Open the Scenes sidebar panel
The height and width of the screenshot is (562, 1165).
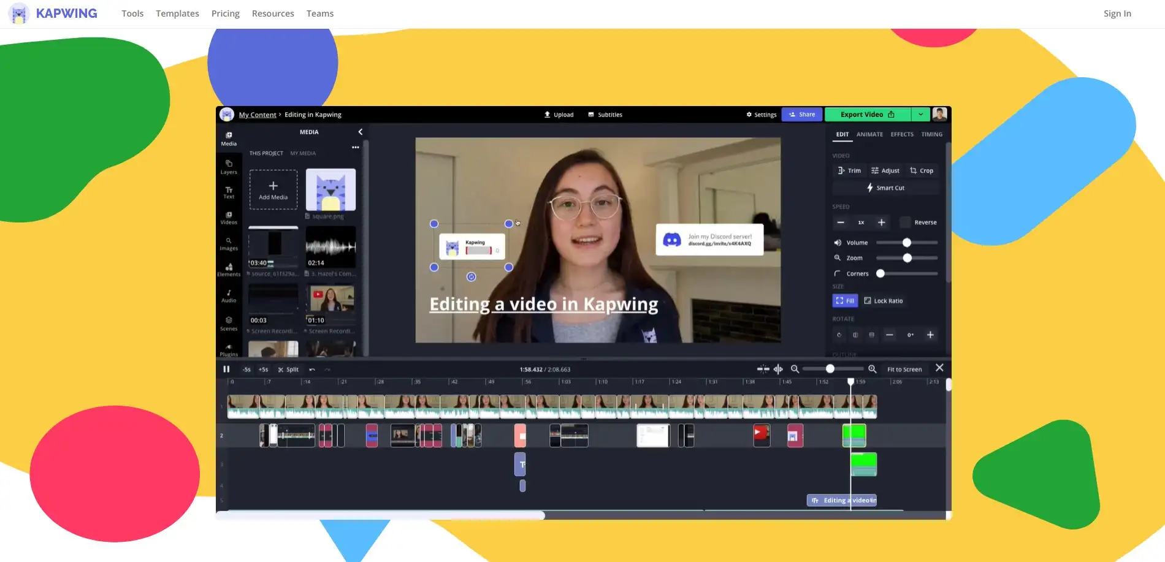click(x=229, y=324)
